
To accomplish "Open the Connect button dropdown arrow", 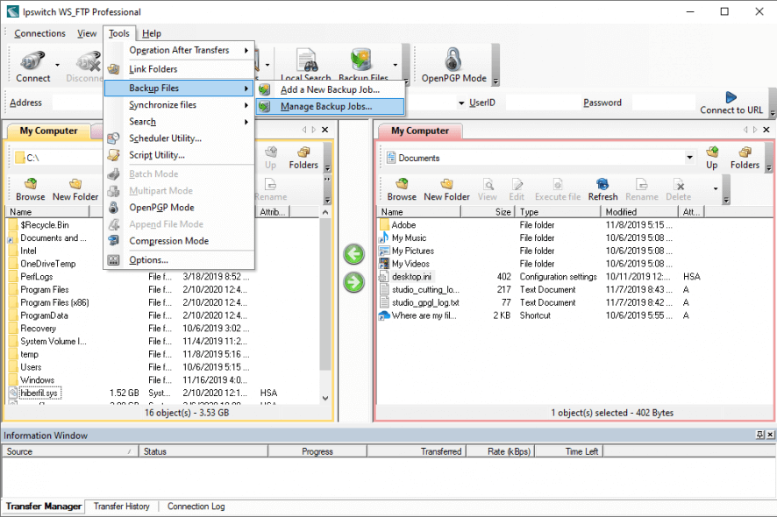I will pos(58,65).
